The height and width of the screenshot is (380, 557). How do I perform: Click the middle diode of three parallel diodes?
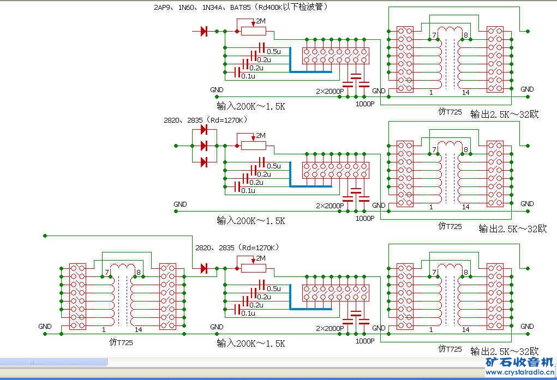click(204, 146)
